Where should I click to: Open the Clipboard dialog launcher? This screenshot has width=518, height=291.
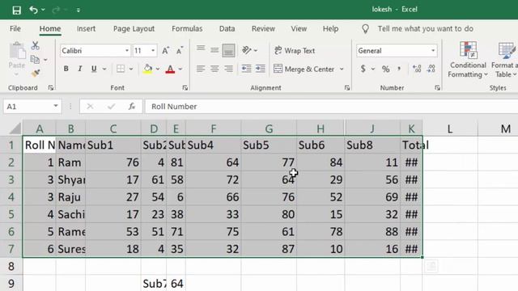click(x=50, y=88)
